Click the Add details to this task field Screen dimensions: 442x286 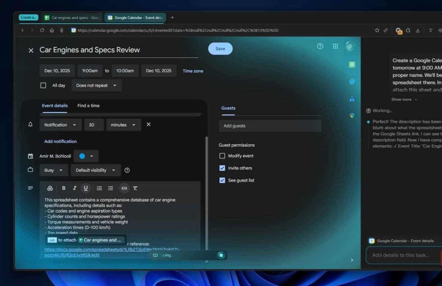[x=404, y=255]
